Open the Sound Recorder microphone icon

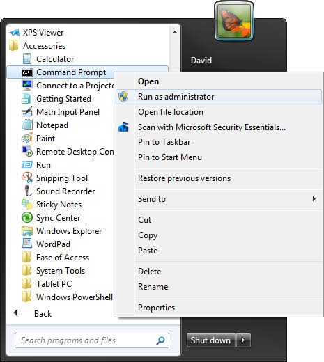tap(28, 191)
